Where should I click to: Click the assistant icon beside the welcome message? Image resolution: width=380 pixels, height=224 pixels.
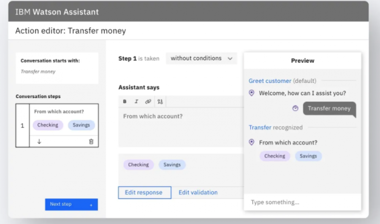tap(252, 93)
